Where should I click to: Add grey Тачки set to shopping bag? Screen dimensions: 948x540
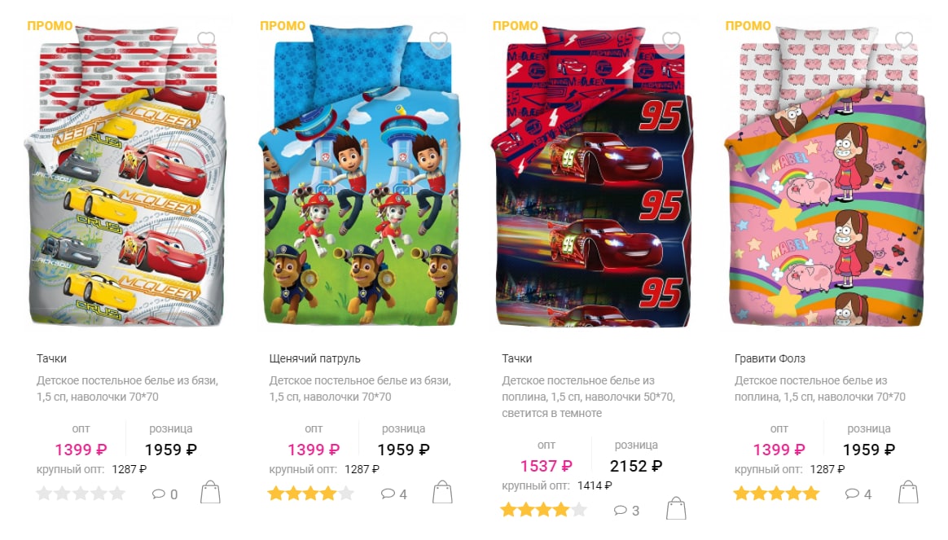[x=210, y=492]
